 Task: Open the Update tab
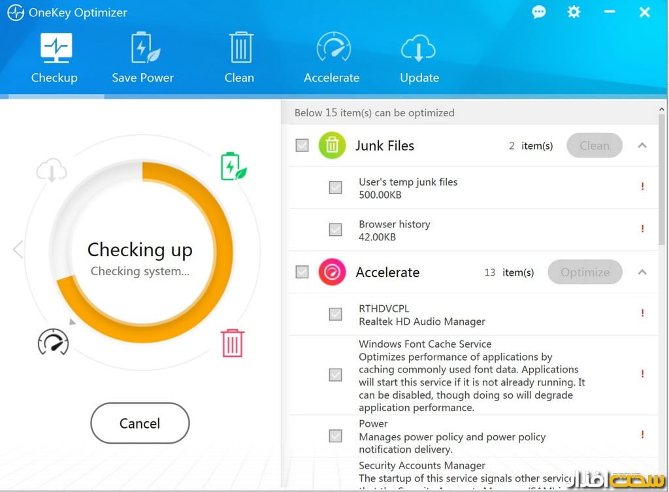419,57
